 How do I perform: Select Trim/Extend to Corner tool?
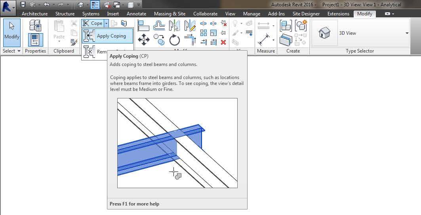click(190, 40)
